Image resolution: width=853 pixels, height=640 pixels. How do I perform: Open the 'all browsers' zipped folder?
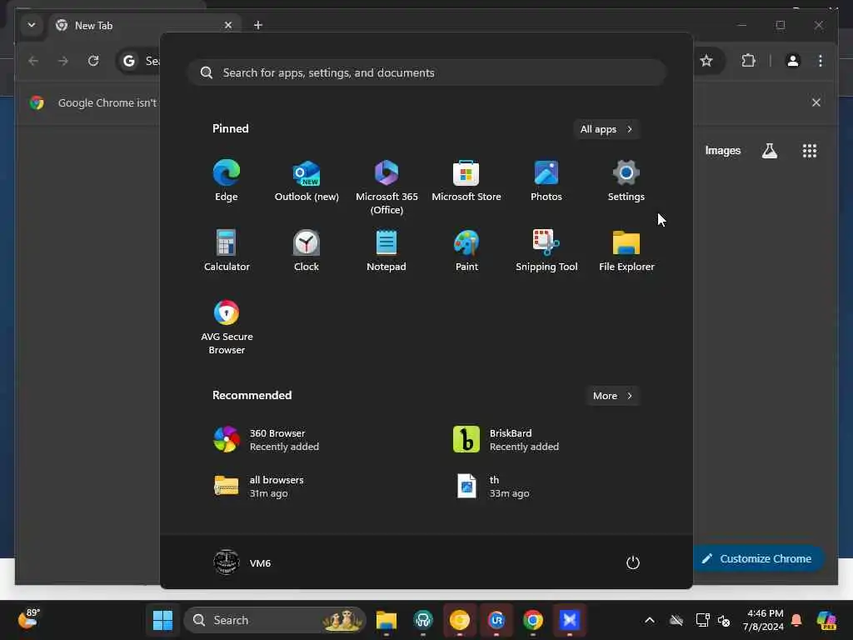(x=259, y=486)
